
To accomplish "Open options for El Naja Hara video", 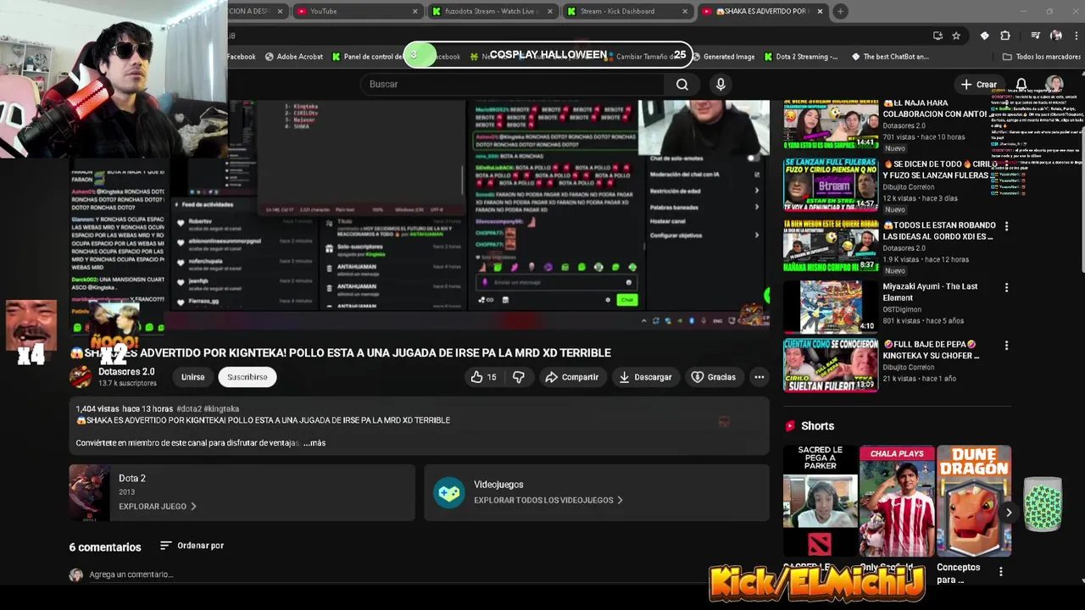I will tap(1006, 104).
